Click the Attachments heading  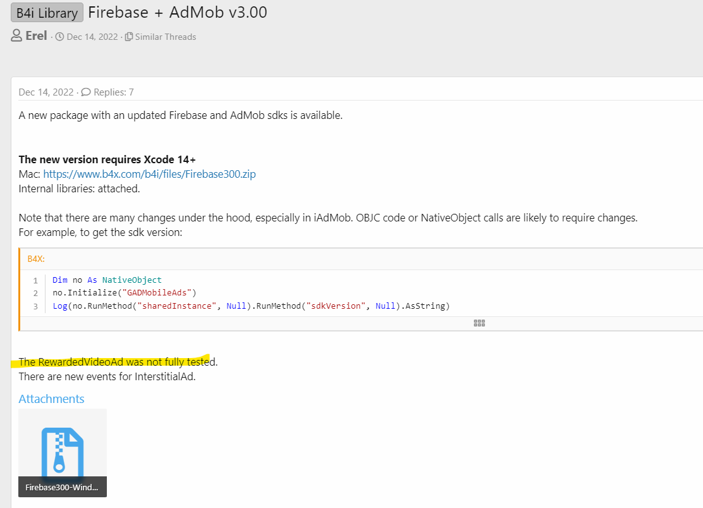pyautogui.click(x=51, y=399)
